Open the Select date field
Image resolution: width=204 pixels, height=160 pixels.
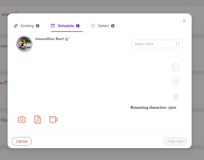click(x=157, y=44)
